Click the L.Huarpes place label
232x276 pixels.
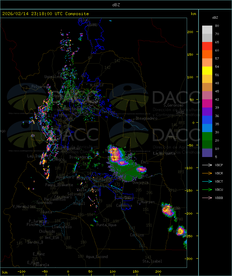pyautogui.click(x=146, y=202)
